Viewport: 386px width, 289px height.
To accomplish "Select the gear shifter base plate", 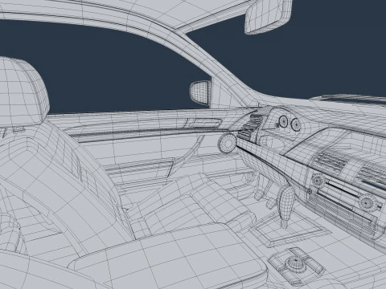I will click(291, 227).
